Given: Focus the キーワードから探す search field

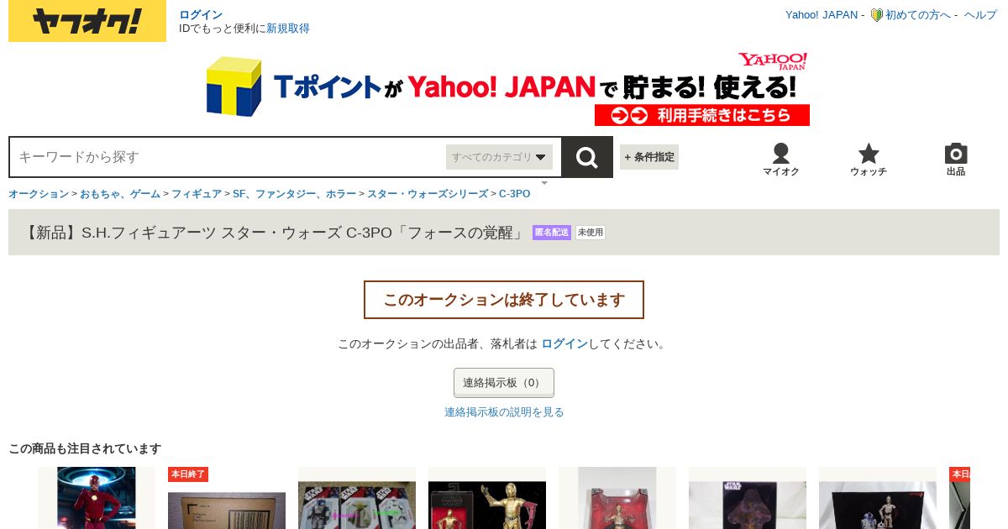Looking at the screenshot, I should [x=227, y=157].
